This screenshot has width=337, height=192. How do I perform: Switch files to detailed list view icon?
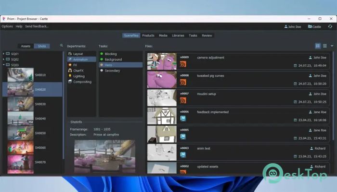tap(318, 46)
